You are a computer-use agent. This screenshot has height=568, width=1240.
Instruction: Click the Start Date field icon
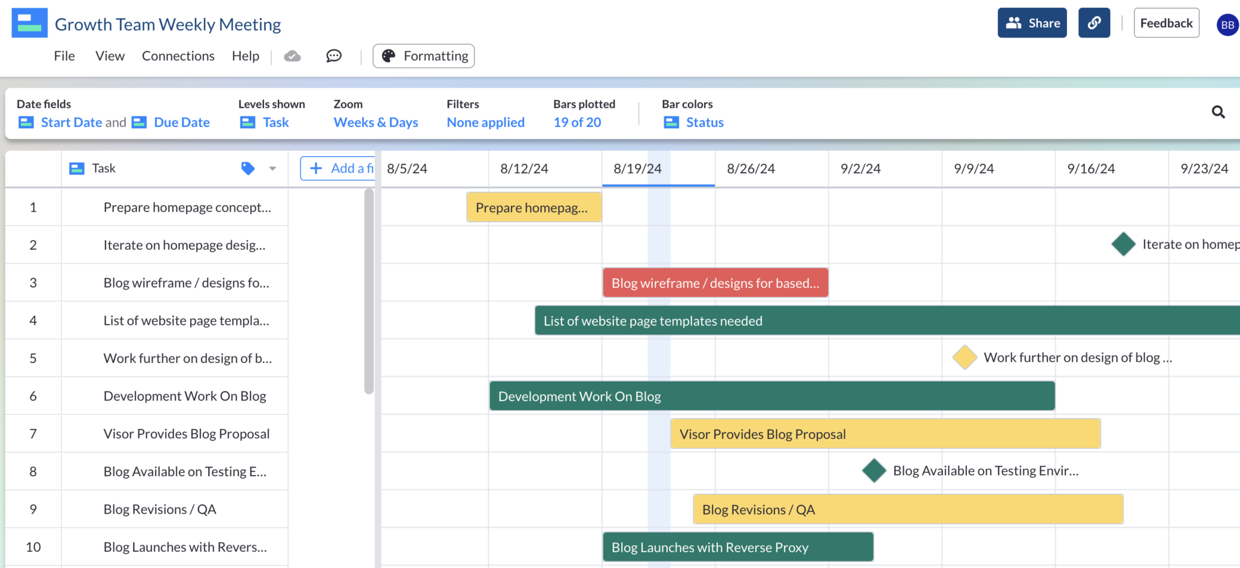coord(26,122)
